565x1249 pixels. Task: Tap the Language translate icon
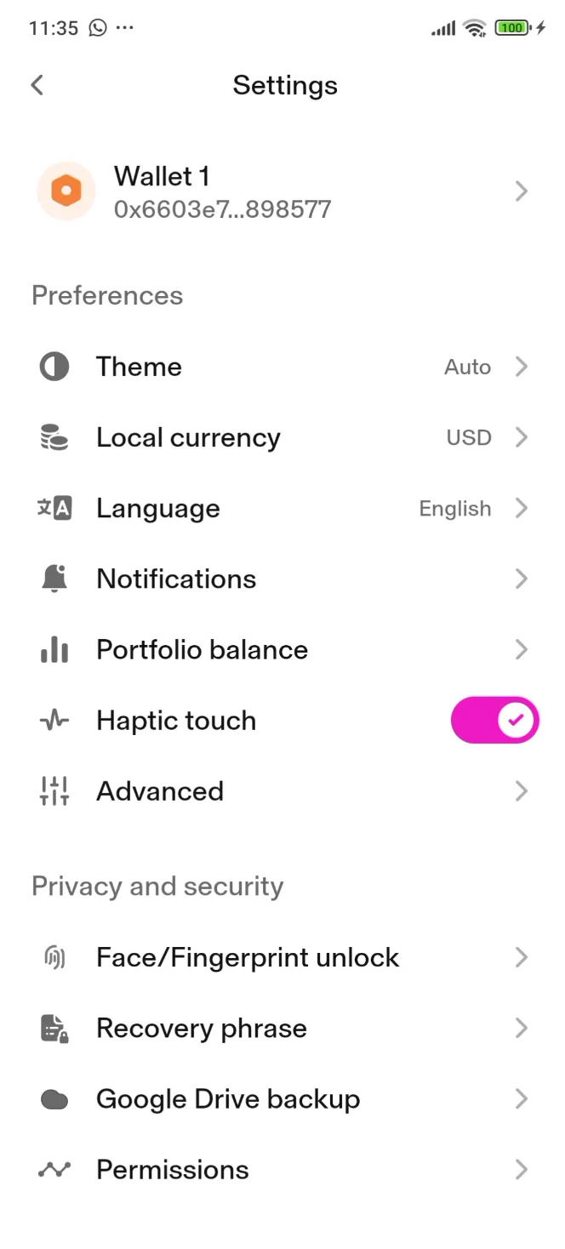(54, 509)
